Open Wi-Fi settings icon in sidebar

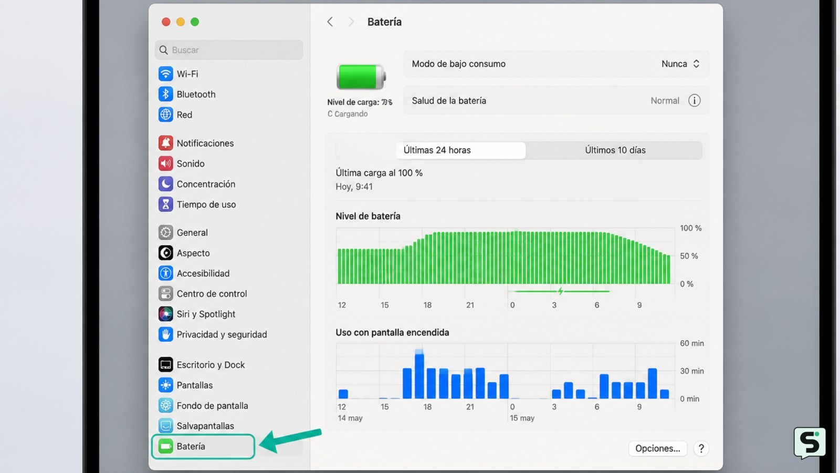tap(165, 74)
